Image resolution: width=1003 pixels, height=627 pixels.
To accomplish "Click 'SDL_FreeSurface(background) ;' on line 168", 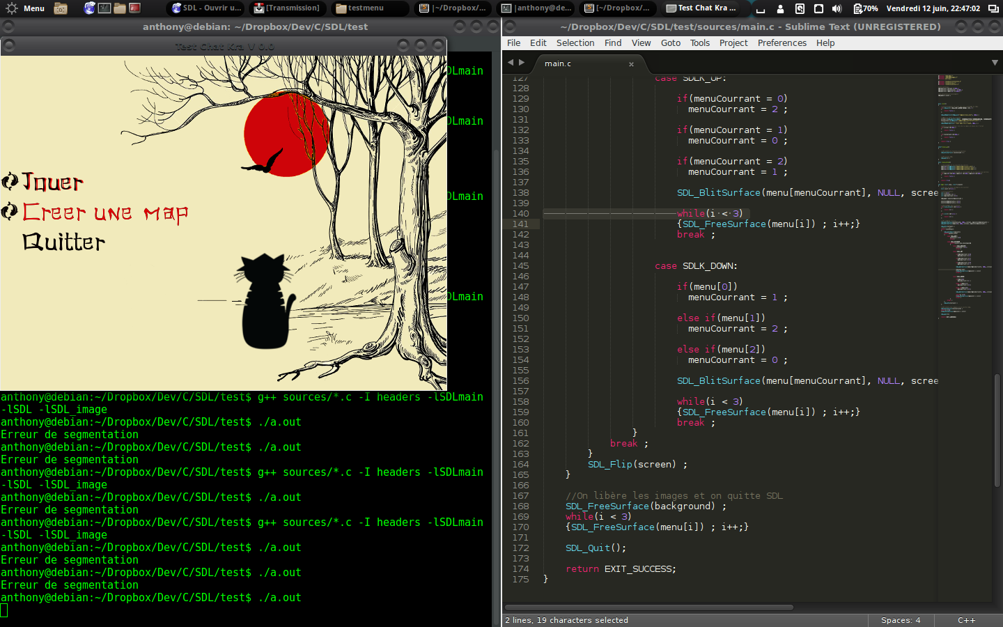I will pos(646,506).
